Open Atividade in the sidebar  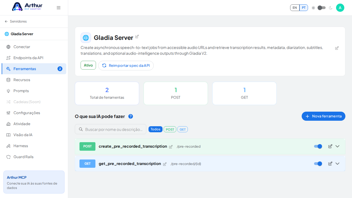tap(34, 124)
